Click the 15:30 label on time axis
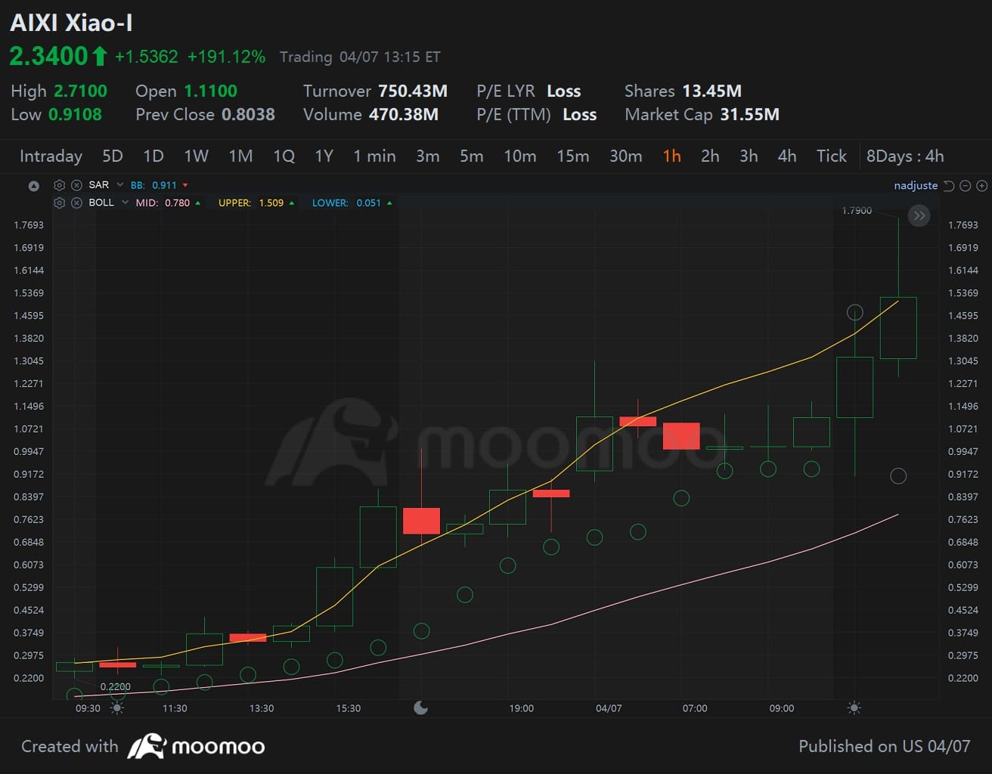The width and height of the screenshot is (992, 774). pyautogui.click(x=349, y=708)
